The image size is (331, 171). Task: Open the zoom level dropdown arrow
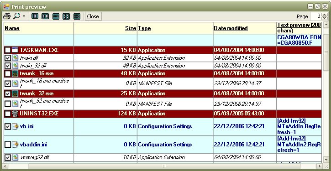(24, 16)
